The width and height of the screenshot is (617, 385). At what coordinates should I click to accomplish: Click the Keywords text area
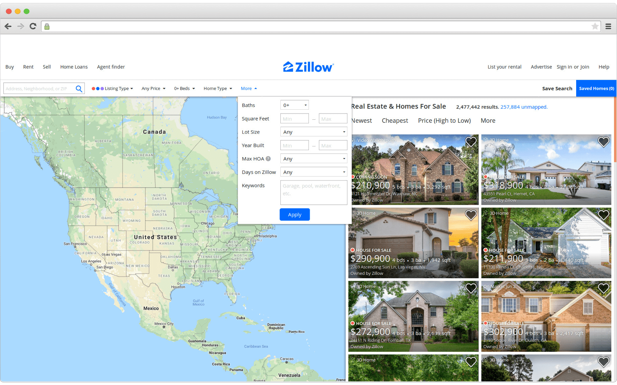click(314, 192)
